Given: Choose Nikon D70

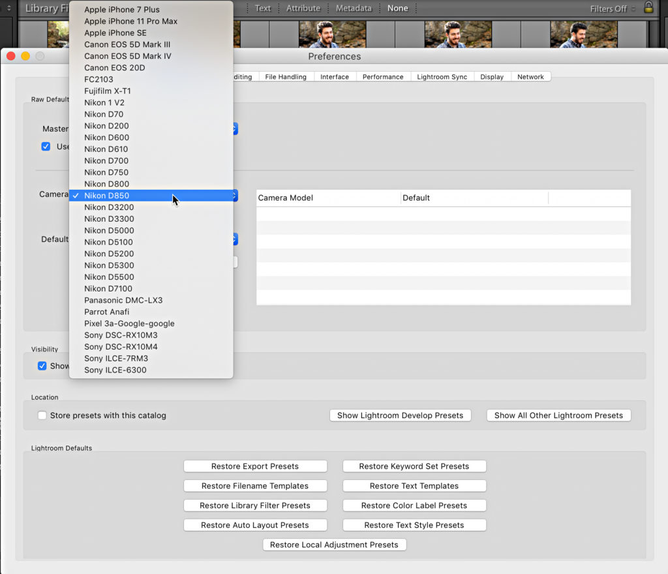Looking at the screenshot, I should point(151,114).
